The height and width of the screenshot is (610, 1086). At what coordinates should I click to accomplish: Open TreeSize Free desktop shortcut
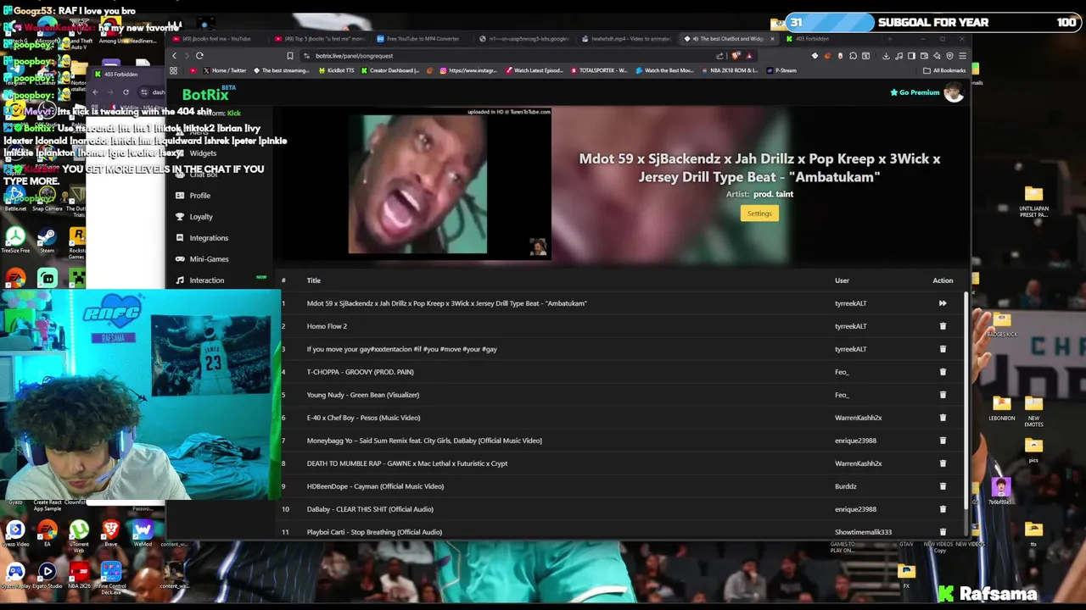[15, 240]
